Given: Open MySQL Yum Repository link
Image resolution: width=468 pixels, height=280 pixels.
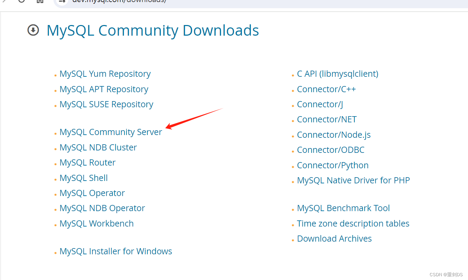Looking at the screenshot, I should pyautogui.click(x=105, y=74).
